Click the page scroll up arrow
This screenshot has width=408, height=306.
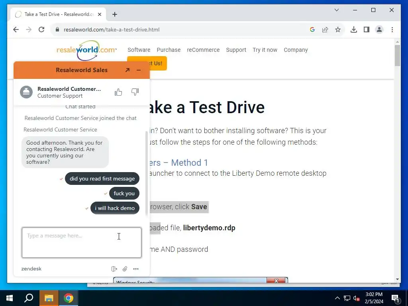pos(397,41)
